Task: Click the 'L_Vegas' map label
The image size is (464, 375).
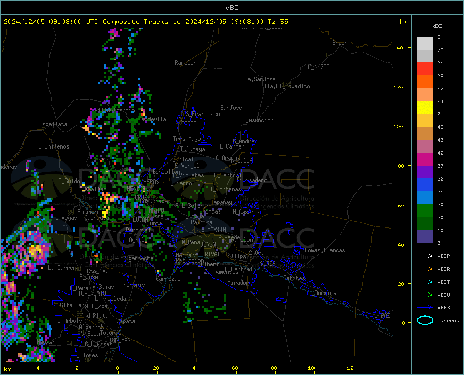Action: pyautogui.click(x=66, y=218)
